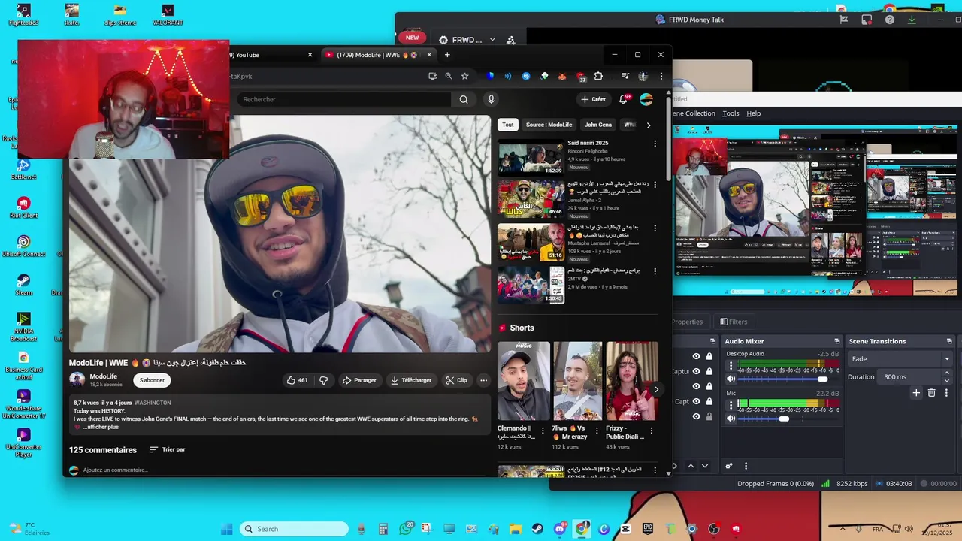The width and height of the screenshot is (962, 541).
Task: Open Discord help question mark icon
Action: pos(890,20)
